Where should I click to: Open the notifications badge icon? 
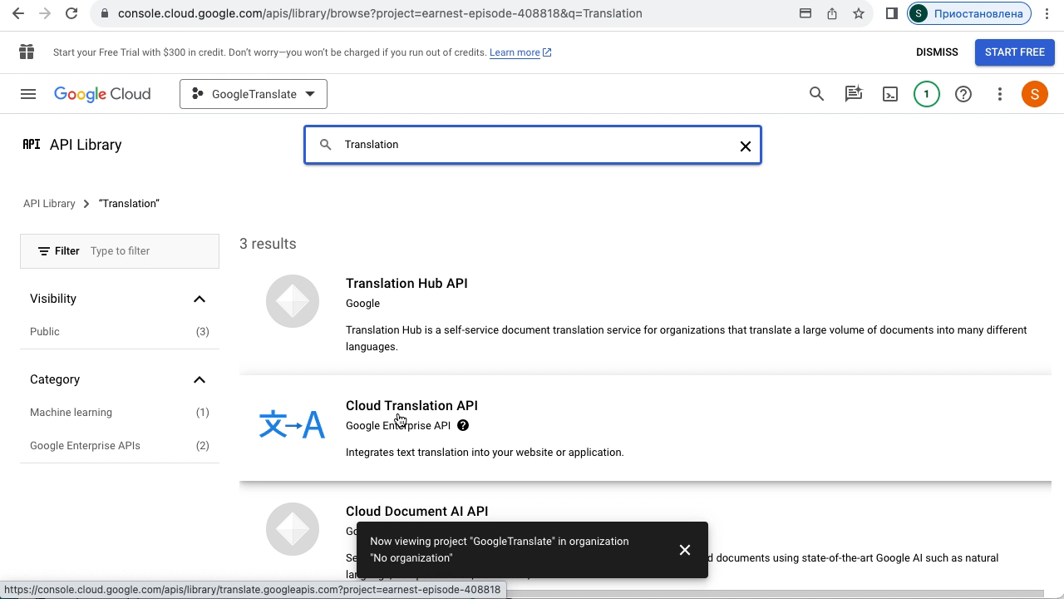(926, 94)
